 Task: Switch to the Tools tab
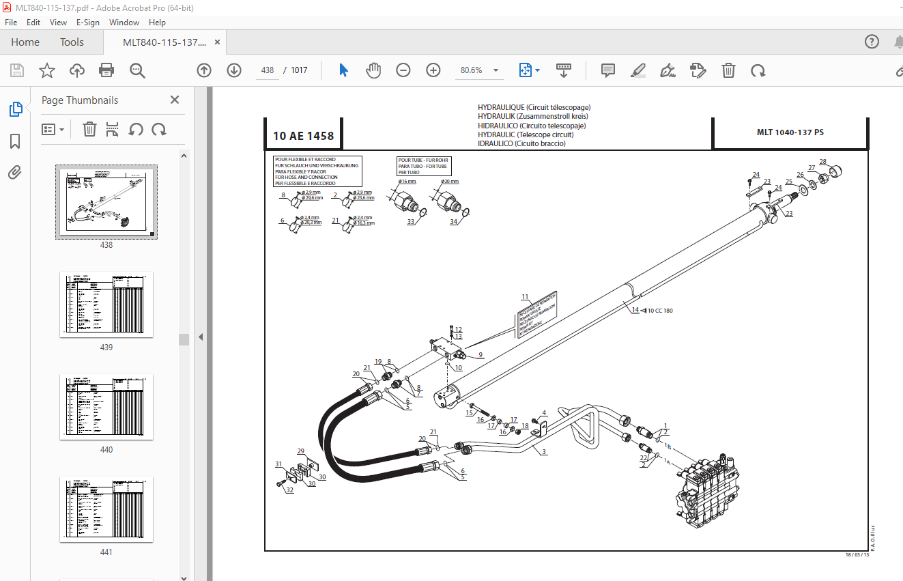(72, 42)
